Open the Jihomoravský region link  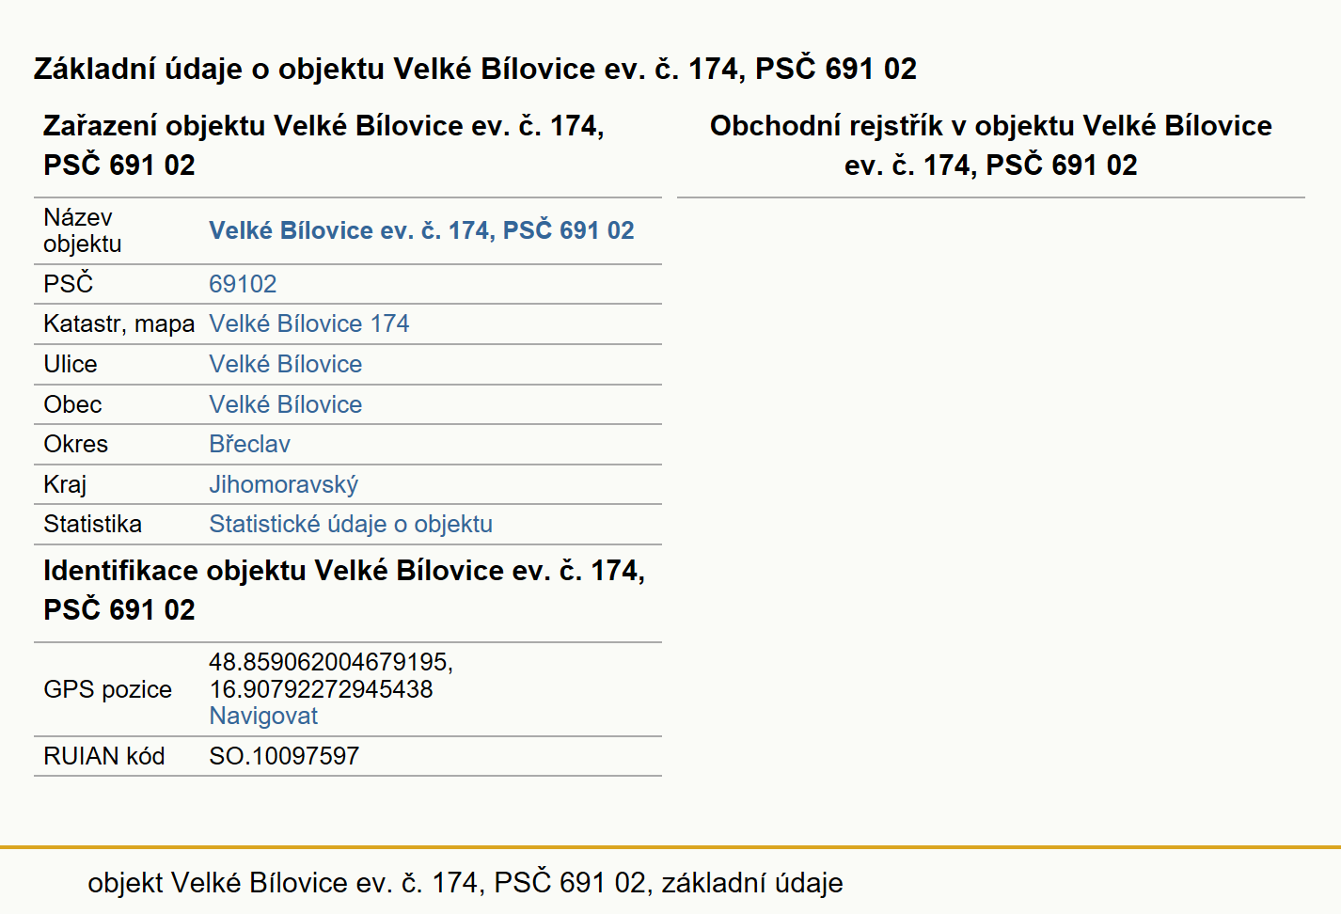point(284,484)
